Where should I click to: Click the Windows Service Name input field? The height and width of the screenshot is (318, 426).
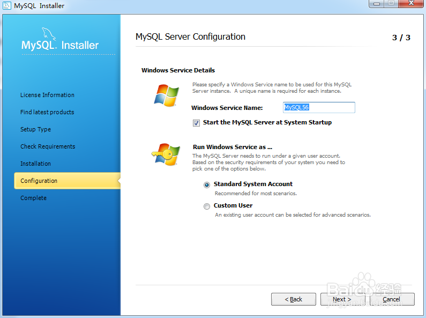(319, 107)
